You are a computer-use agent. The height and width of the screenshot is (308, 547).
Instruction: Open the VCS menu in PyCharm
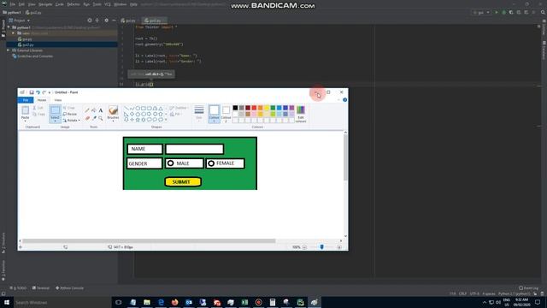click(108, 4)
